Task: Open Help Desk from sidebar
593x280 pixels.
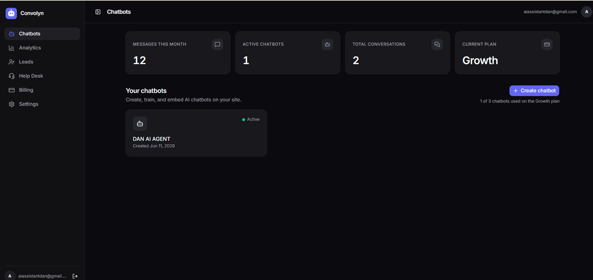Action: coord(42,76)
